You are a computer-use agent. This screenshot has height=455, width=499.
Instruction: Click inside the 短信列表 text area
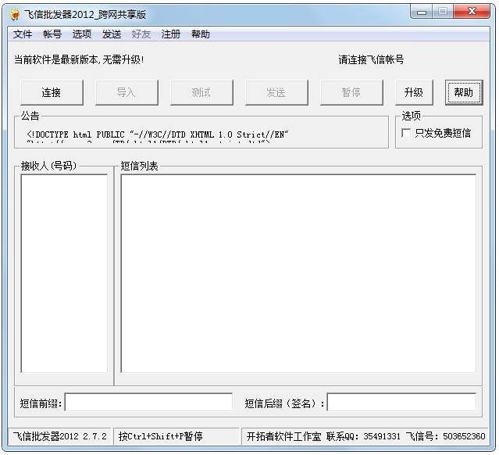[298, 273]
